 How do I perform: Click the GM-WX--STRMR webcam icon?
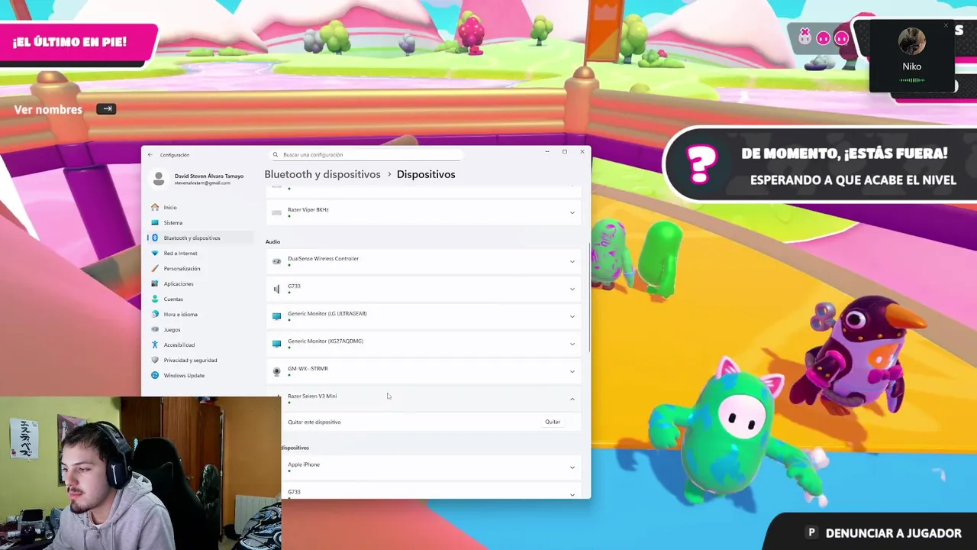(x=276, y=371)
